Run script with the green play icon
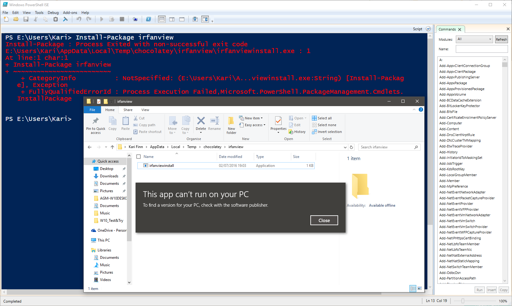This screenshot has height=306, width=512. pyautogui.click(x=102, y=19)
